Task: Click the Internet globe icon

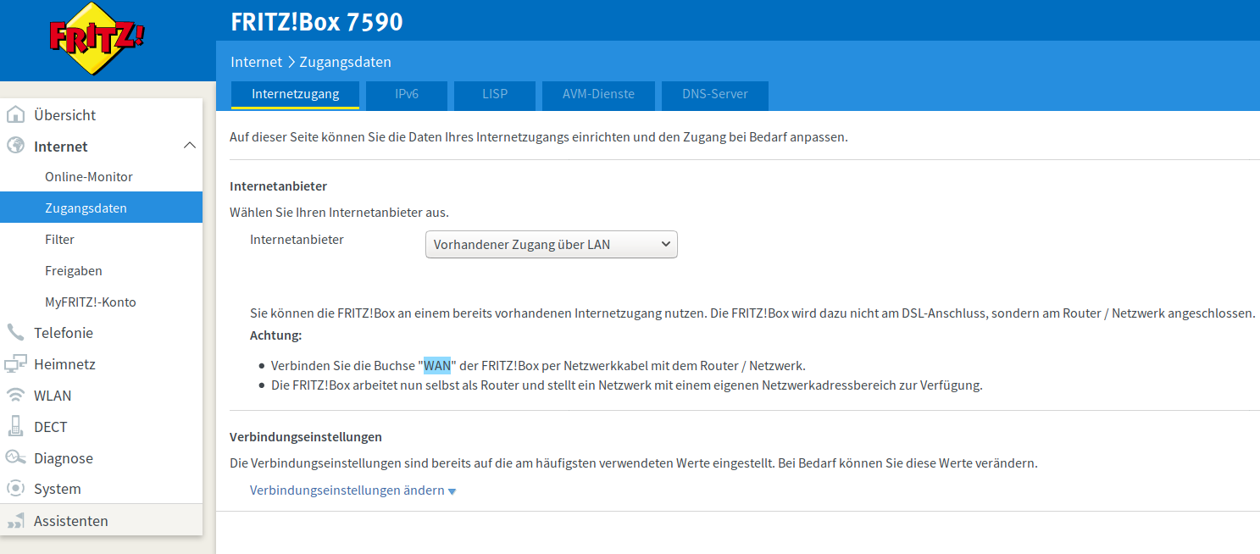Action: [15, 147]
